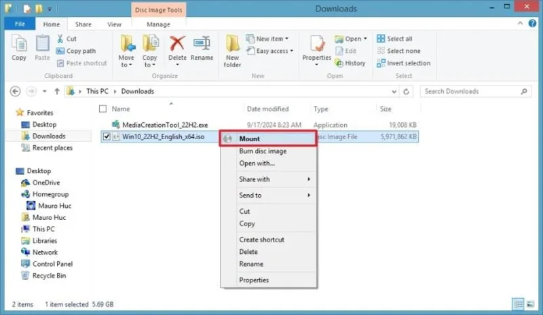This screenshot has width=543, height=315.
Task: Go up one folder level arrow
Action: click(57, 92)
